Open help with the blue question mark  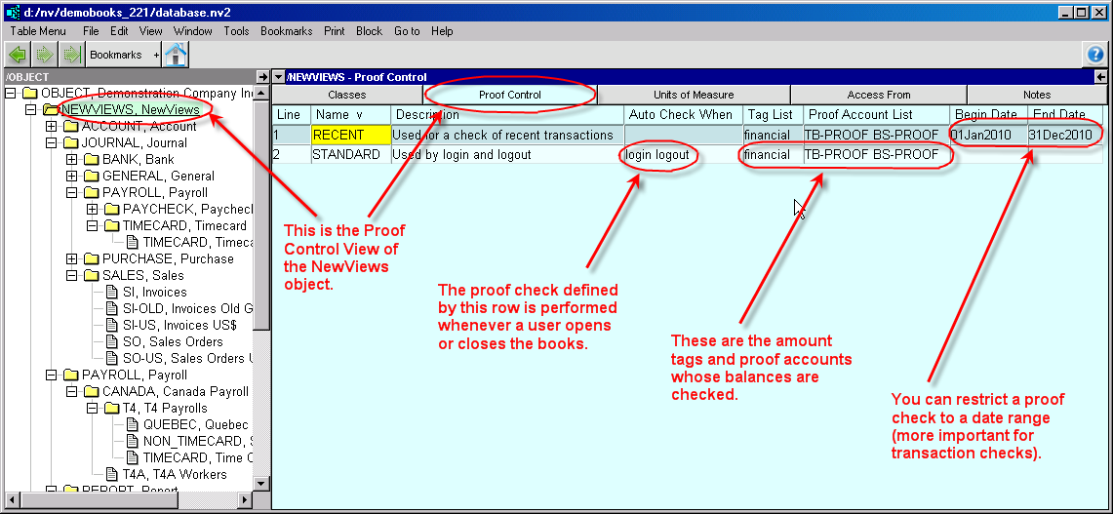coord(1096,55)
